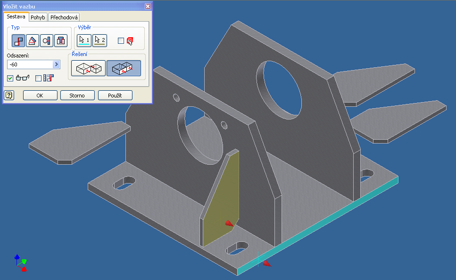
Task: Confirm the constraint with OK
Action: tap(40, 96)
